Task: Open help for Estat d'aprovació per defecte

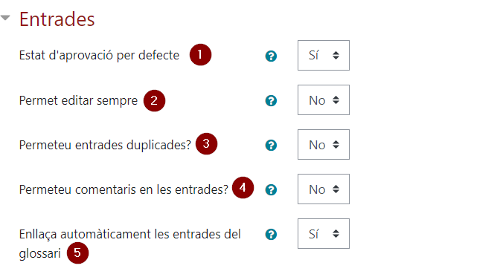Action: click(x=271, y=56)
